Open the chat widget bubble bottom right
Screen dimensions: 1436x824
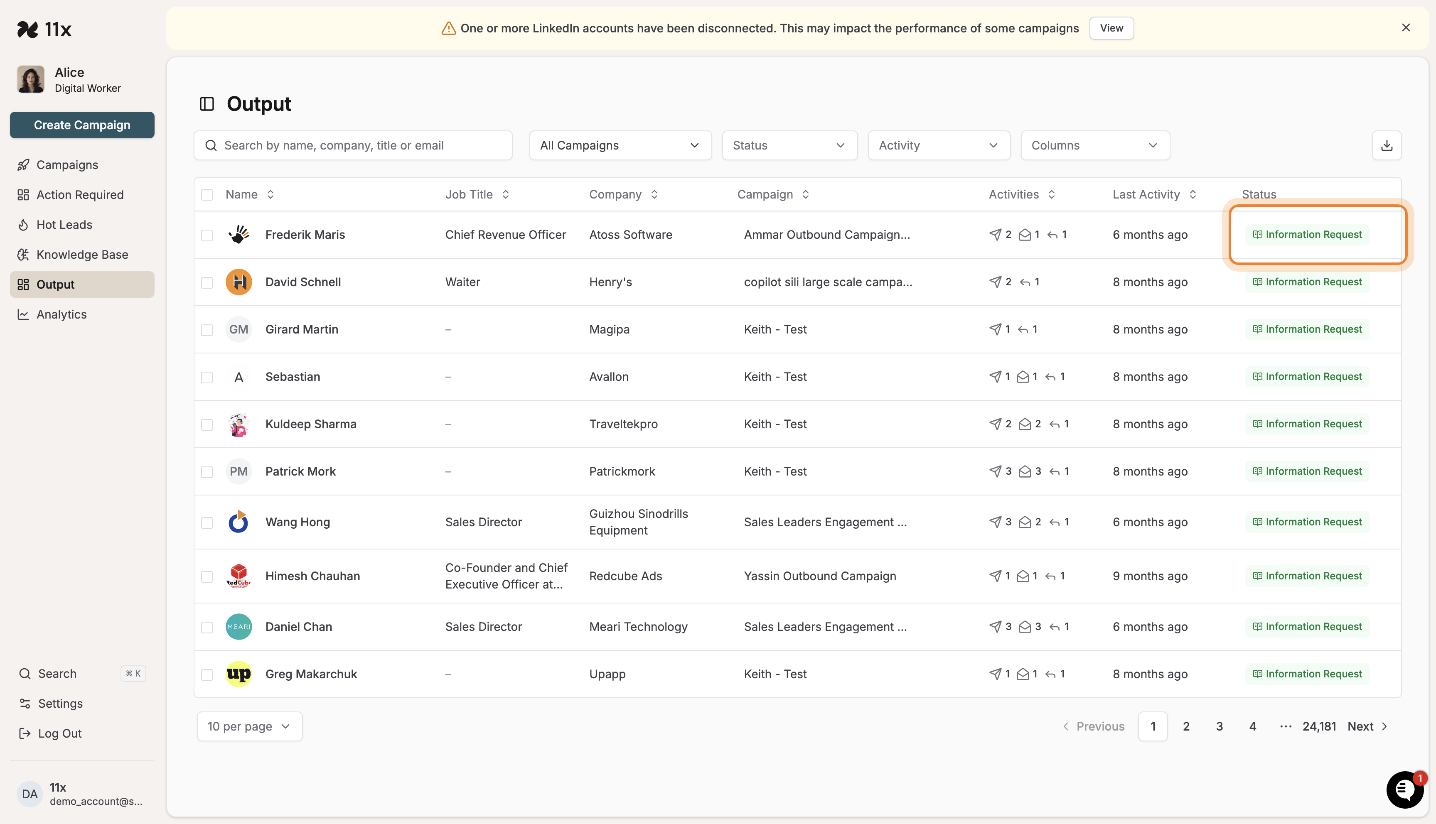click(x=1405, y=790)
